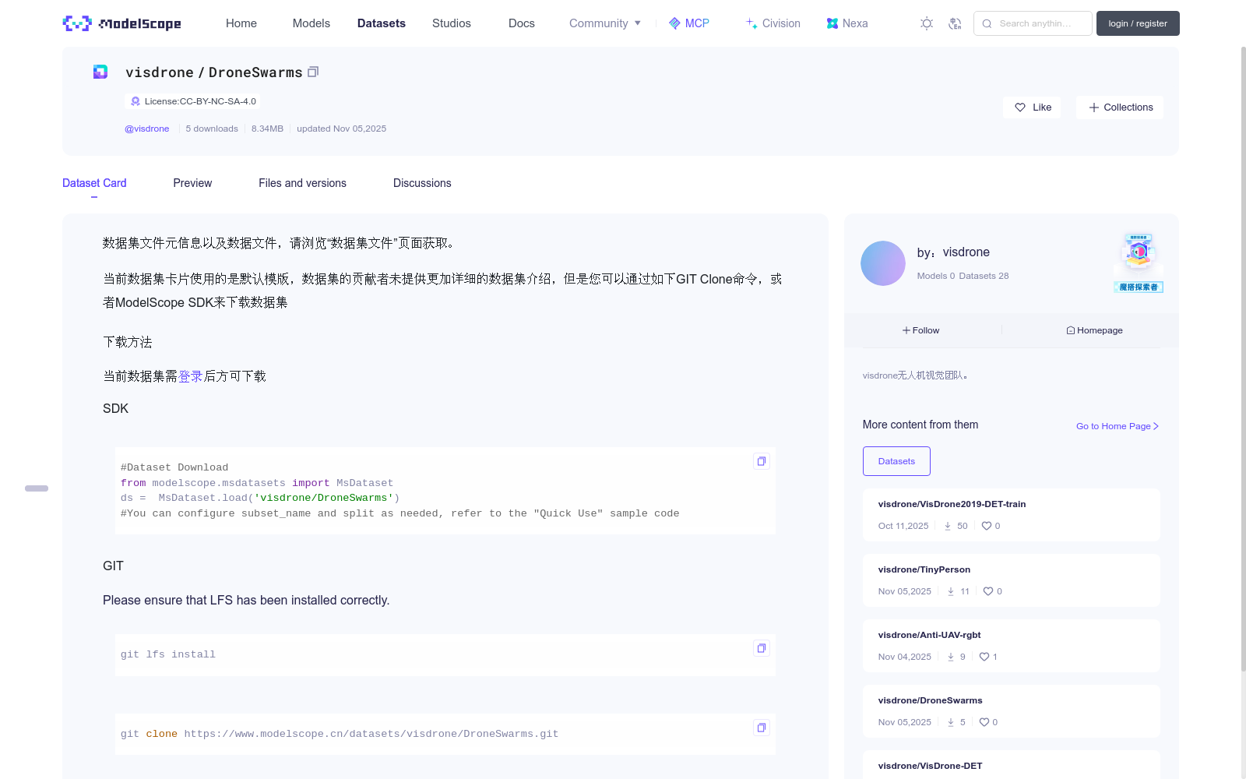Open visdrone Homepage button
This screenshot has width=1246, height=779.
[x=1094, y=330]
